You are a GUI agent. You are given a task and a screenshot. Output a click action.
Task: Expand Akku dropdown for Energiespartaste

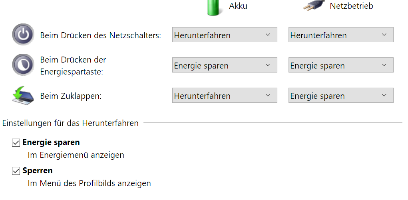[x=224, y=65]
